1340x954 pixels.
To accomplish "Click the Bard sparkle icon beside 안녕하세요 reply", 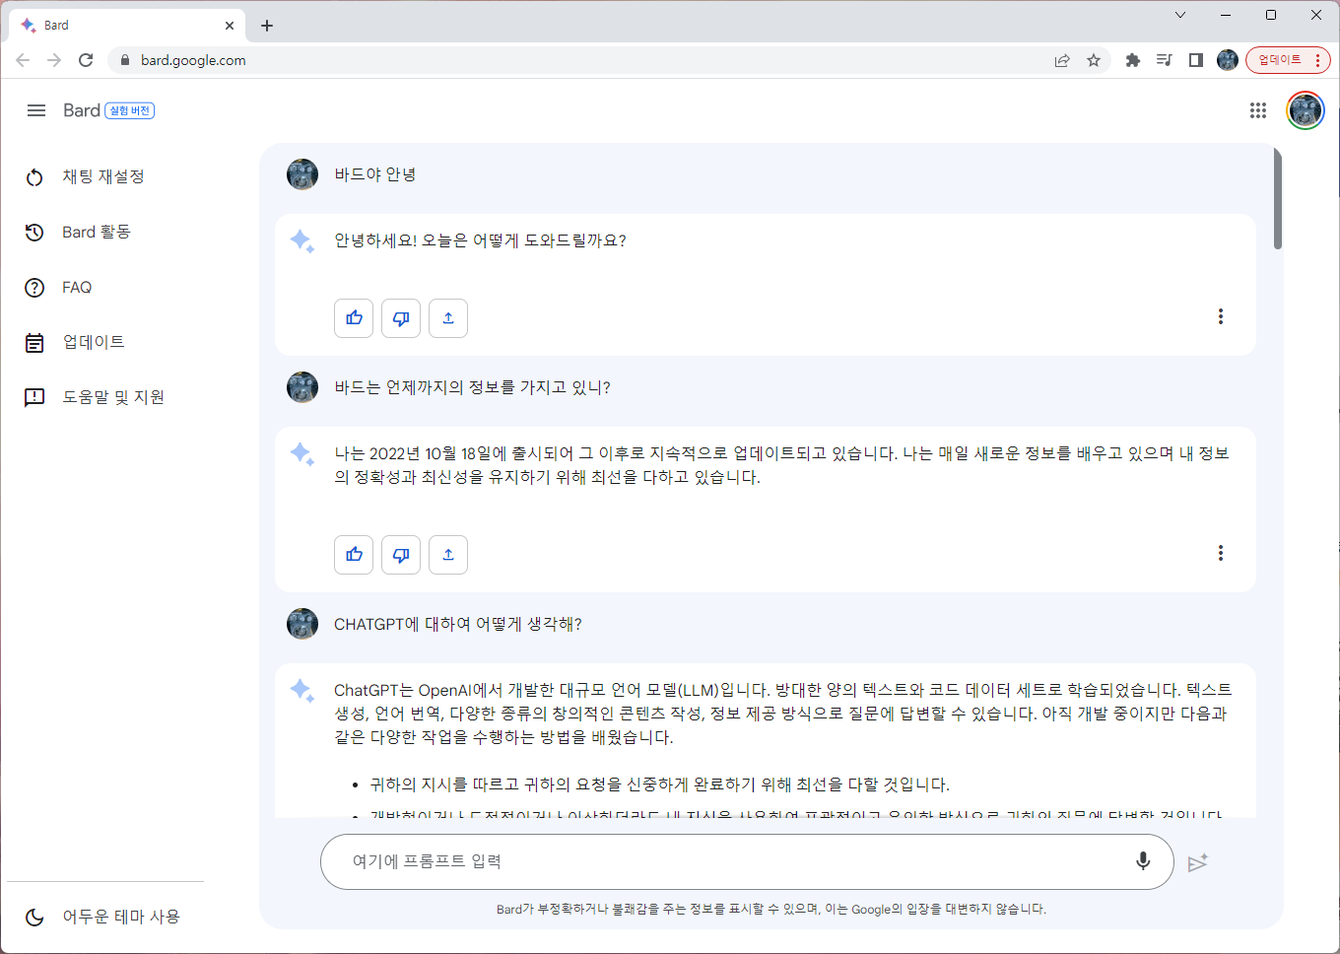I will point(301,240).
